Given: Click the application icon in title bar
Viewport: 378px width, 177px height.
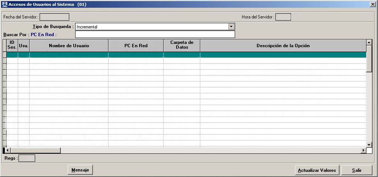Looking at the screenshot, I should tap(4, 4).
